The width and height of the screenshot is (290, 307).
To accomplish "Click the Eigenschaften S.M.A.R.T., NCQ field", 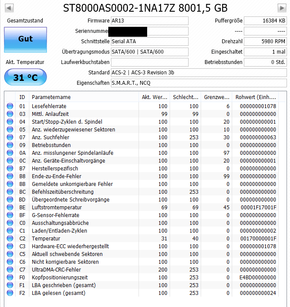I will [x=199, y=83].
